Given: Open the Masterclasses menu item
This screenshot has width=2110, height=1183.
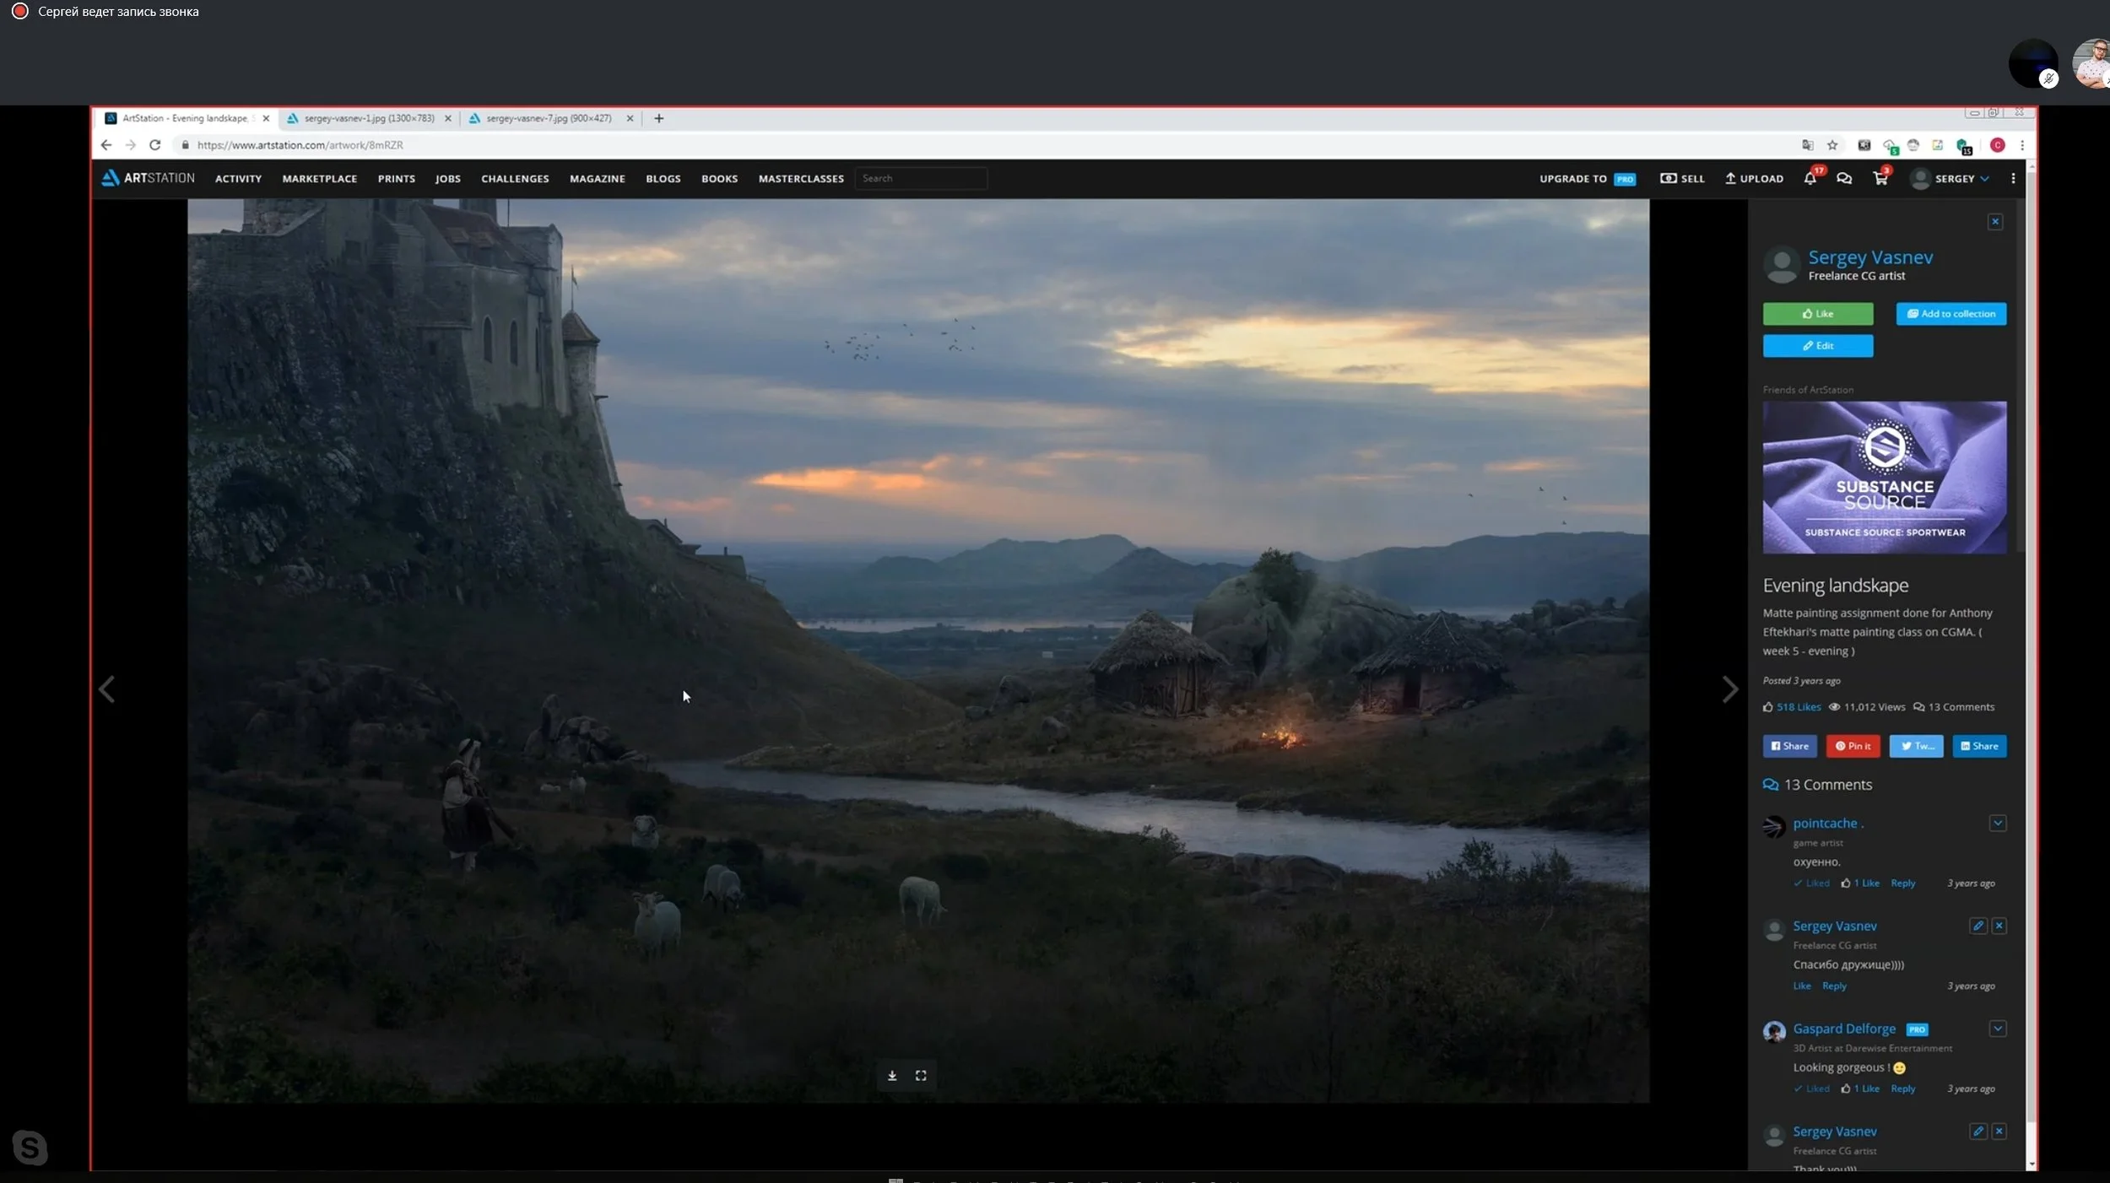Looking at the screenshot, I should [x=801, y=179].
